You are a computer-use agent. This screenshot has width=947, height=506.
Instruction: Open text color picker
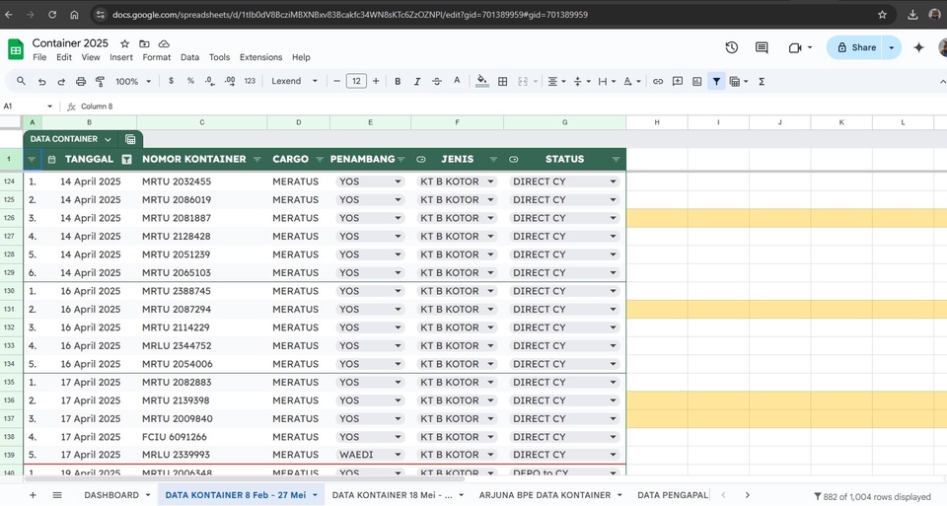457,81
